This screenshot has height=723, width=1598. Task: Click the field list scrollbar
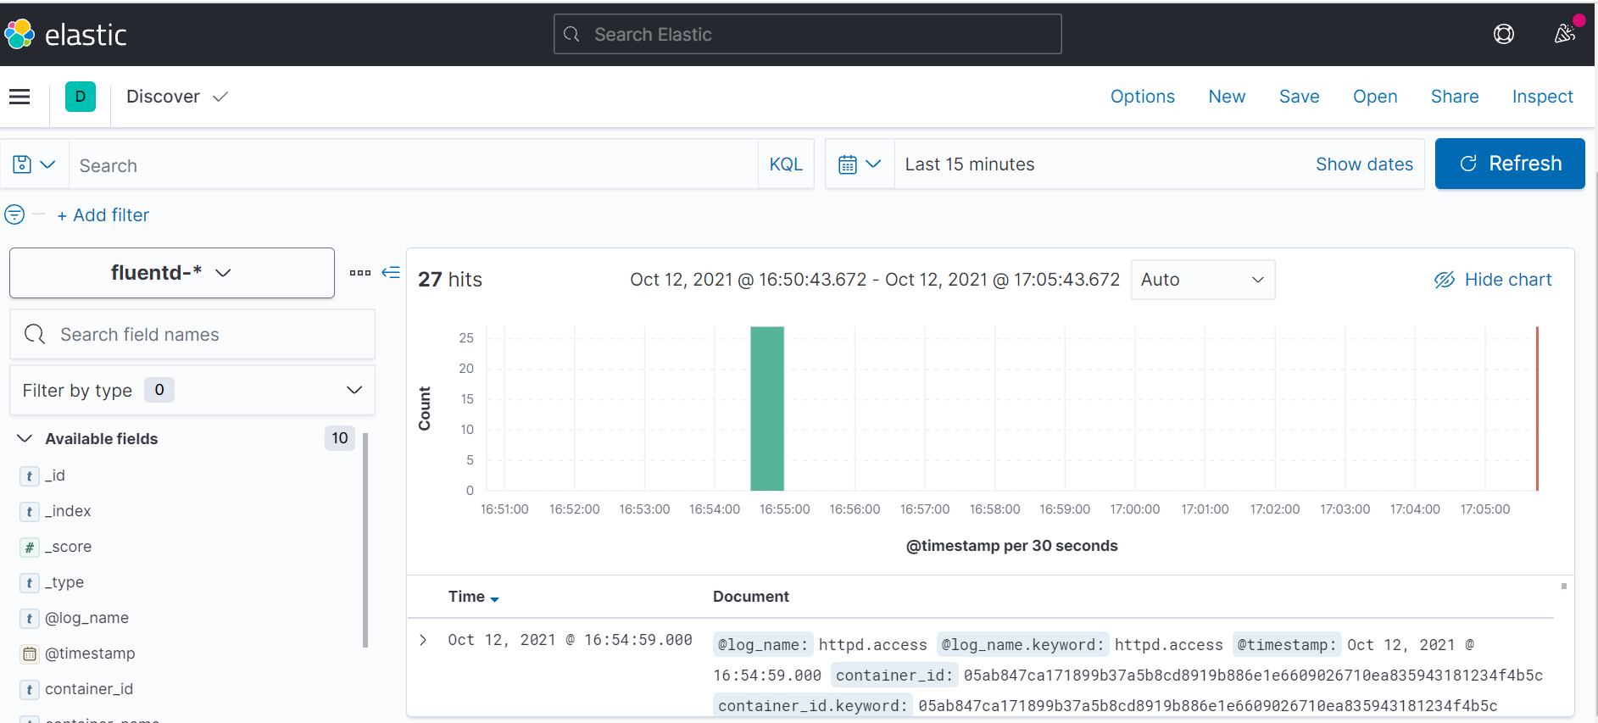click(x=365, y=539)
